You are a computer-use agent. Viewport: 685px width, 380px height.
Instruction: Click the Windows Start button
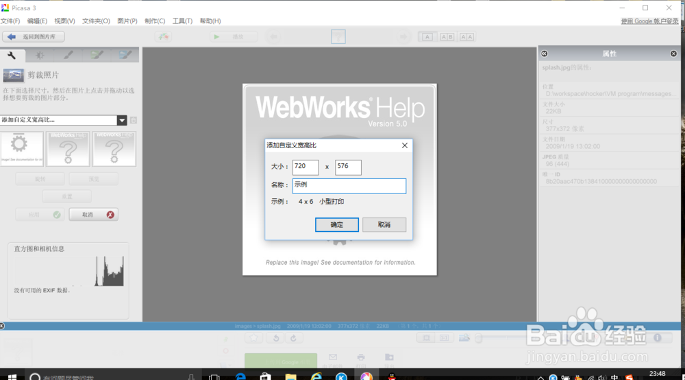click(12, 377)
